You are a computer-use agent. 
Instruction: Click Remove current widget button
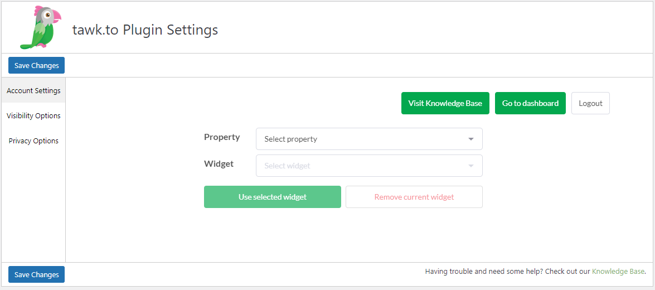tap(414, 197)
